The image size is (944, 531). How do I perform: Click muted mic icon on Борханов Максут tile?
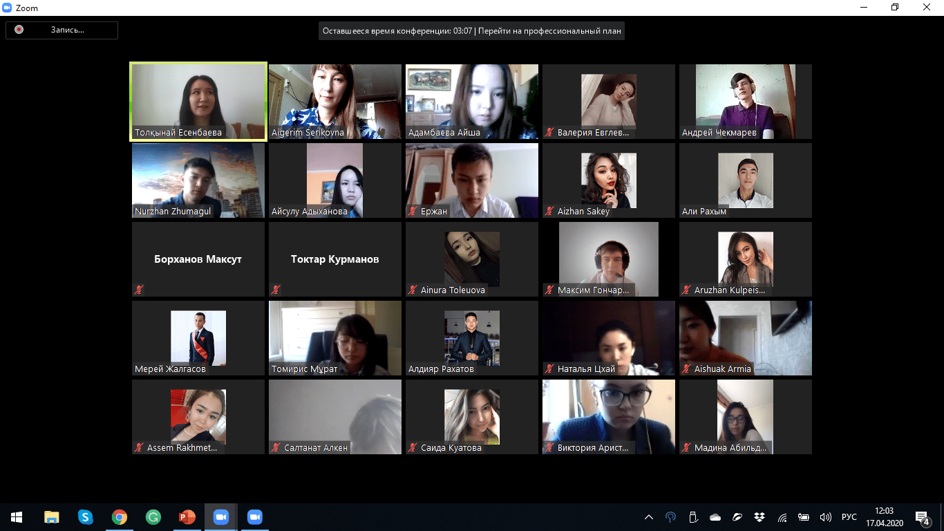(140, 290)
